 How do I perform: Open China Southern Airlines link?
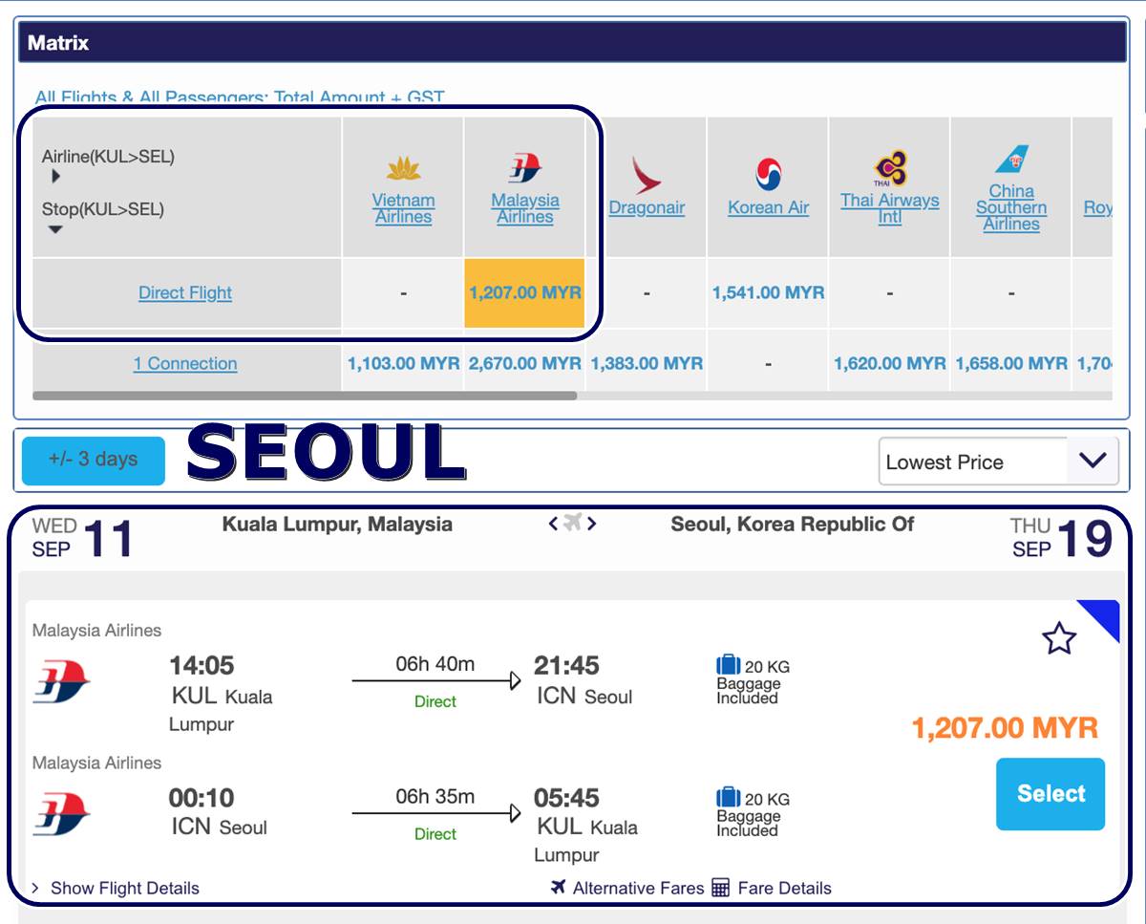click(1011, 207)
